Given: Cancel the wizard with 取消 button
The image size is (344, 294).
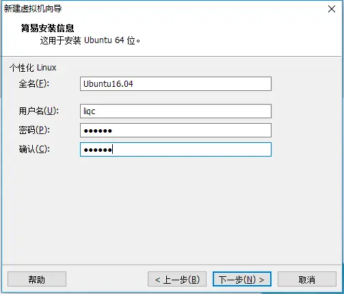Looking at the screenshot, I should 307,279.
